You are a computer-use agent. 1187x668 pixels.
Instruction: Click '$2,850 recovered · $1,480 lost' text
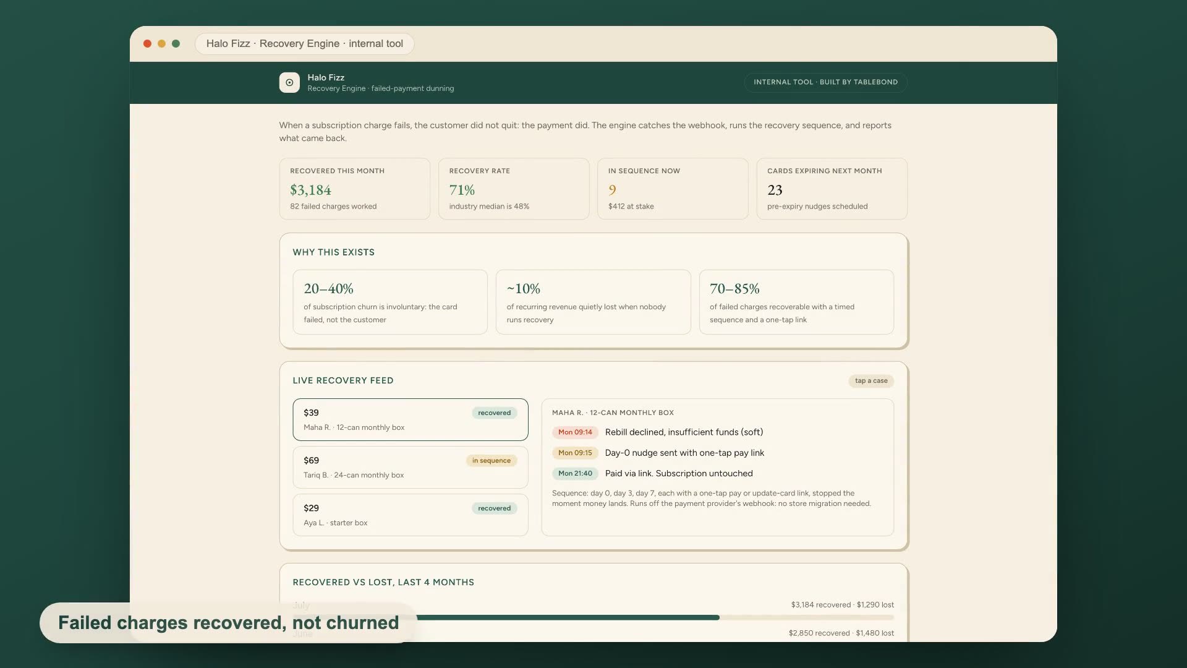[x=841, y=633]
